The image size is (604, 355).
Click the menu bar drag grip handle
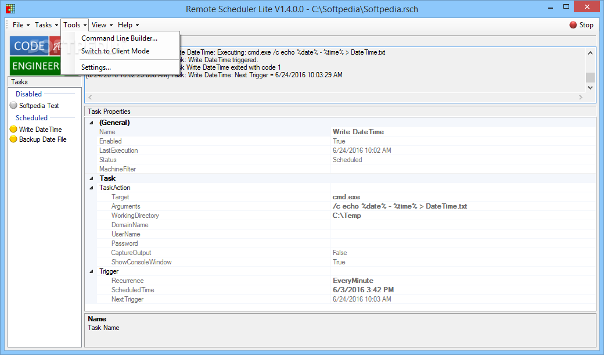coord(7,25)
